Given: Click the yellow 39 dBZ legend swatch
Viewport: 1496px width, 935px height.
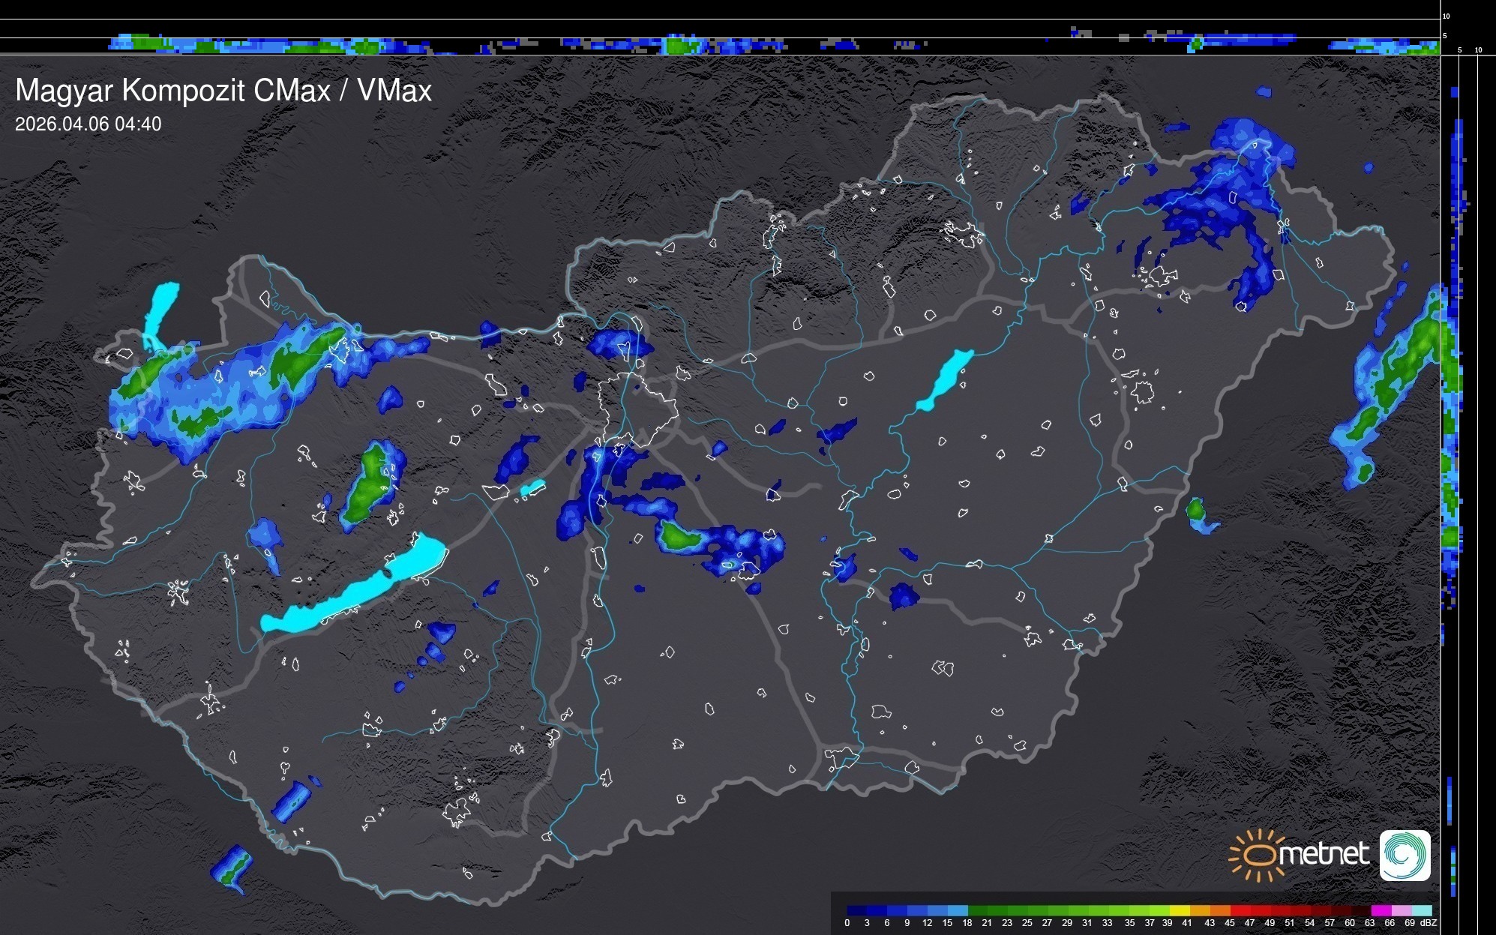Looking at the screenshot, I should [1180, 911].
